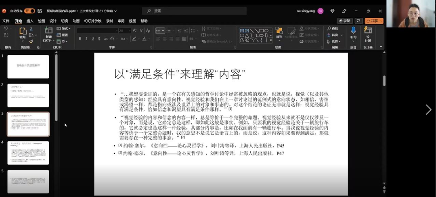This screenshot has width=436, height=197.
Task: Switch to the Slide Show (幻灯片放映) tab
Action: [x=93, y=21]
